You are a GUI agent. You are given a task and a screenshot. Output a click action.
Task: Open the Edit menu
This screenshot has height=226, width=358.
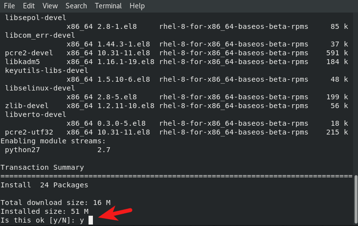[x=29, y=6]
